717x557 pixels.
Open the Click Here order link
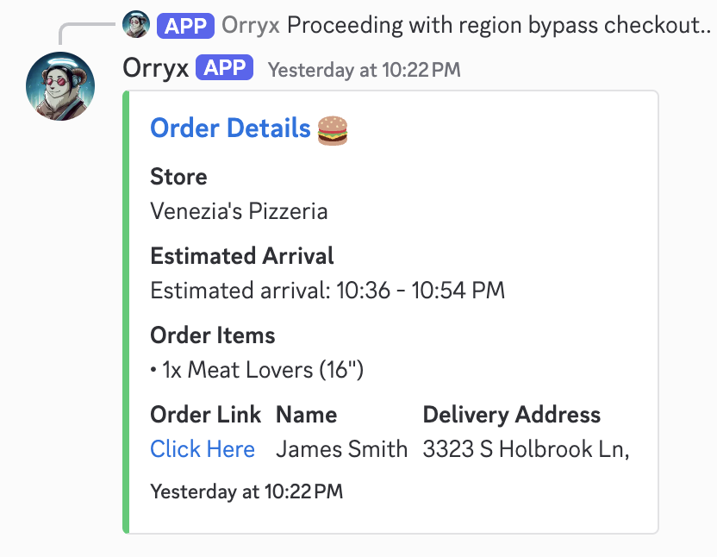(x=203, y=449)
